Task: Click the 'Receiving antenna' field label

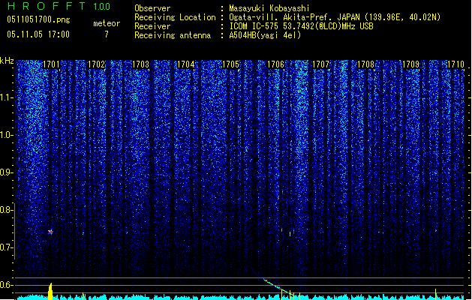Action: click(x=173, y=35)
